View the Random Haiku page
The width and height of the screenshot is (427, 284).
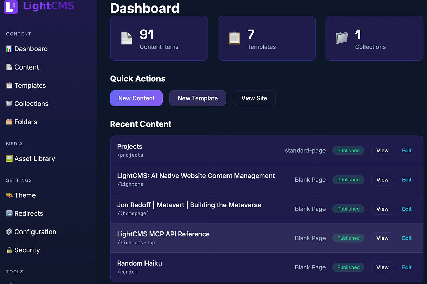coord(383,267)
